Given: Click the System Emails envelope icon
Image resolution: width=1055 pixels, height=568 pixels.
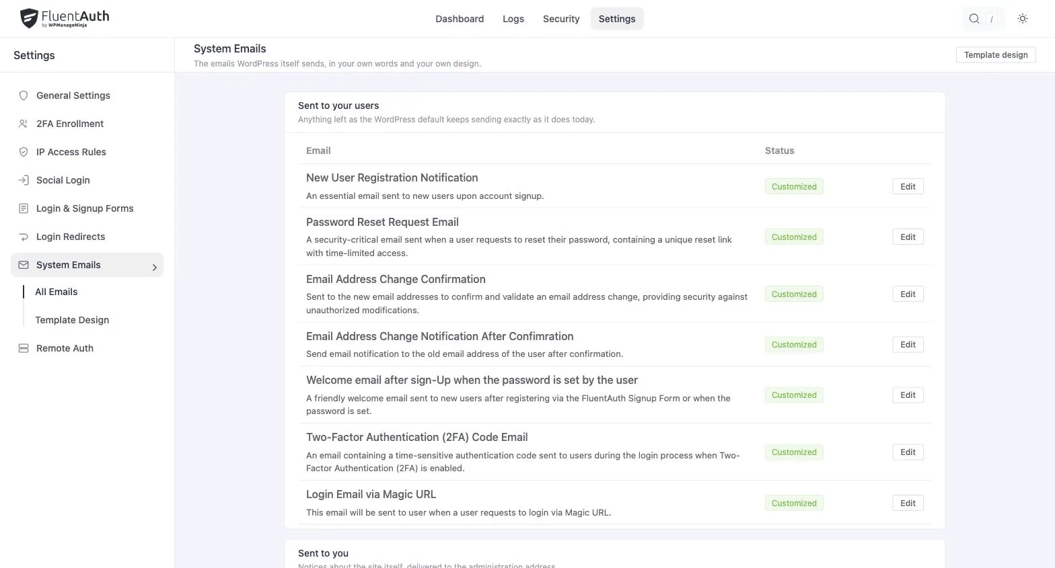Looking at the screenshot, I should [x=24, y=265].
